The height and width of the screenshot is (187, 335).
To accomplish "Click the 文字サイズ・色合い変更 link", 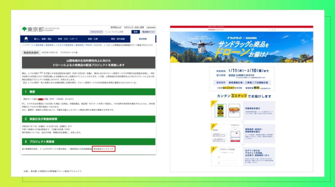I will click(x=134, y=27).
